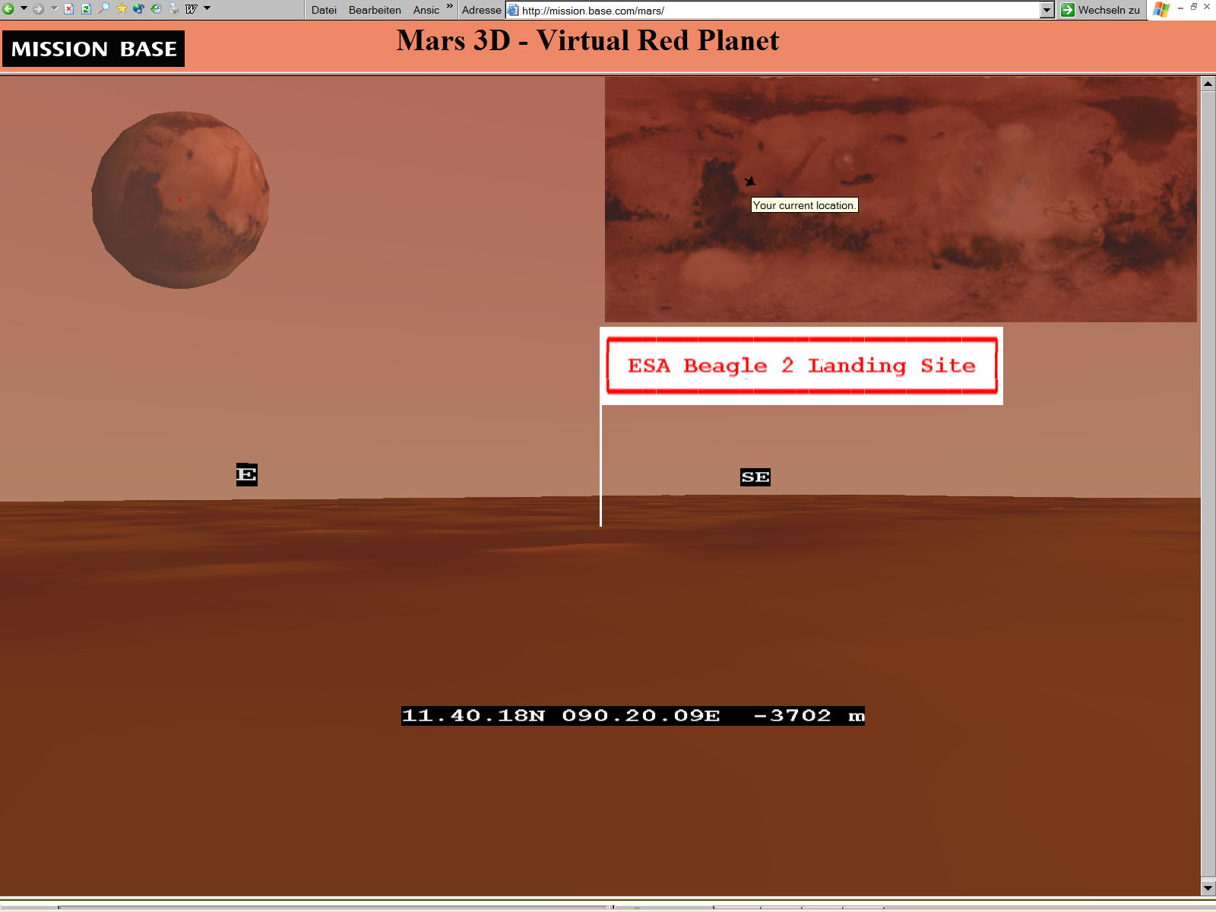The height and width of the screenshot is (912, 1216).
Task: Click the page icon in address bar
Action: click(x=513, y=10)
